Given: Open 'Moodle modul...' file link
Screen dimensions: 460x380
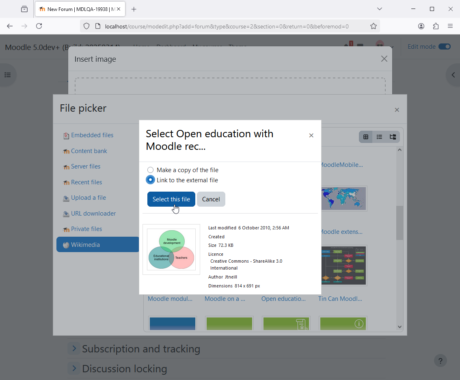Looking at the screenshot, I should pyautogui.click(x=170, y=299).
